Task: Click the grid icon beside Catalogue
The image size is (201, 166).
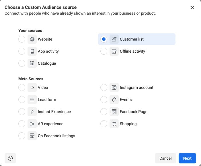Action: (x=32, y=63)
